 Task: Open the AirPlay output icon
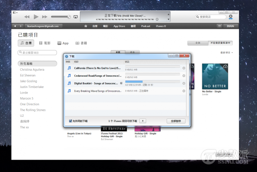click(x=75, y=17)
